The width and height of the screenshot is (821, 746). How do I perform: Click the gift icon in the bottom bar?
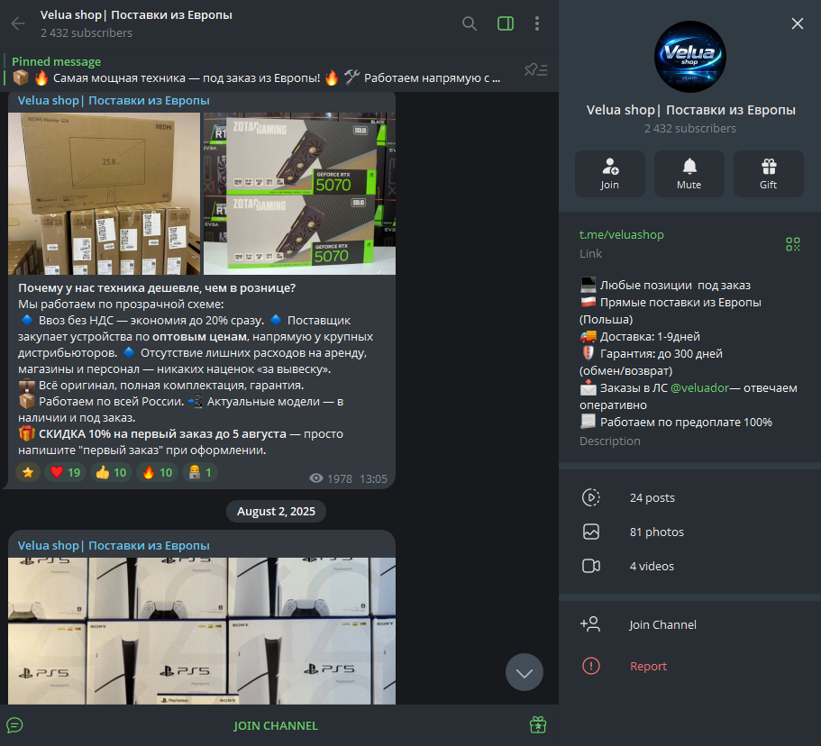click(537, 725)
